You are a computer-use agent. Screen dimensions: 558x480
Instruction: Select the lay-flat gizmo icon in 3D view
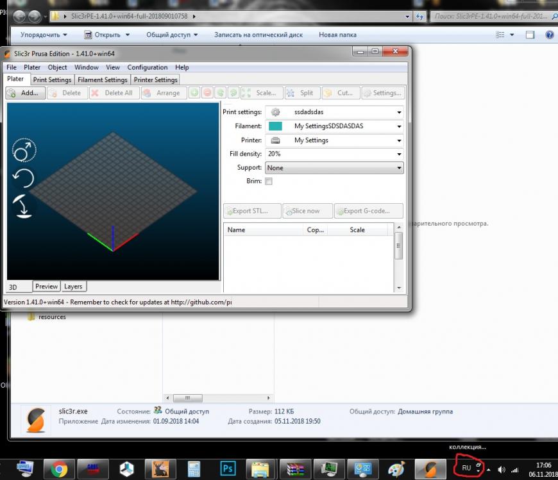[22, 206]
